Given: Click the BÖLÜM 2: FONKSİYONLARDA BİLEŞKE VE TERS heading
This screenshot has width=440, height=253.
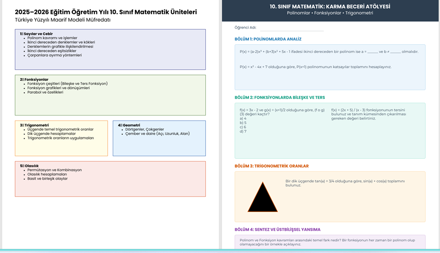Looking at the screenshot, I should pos(280,97).
